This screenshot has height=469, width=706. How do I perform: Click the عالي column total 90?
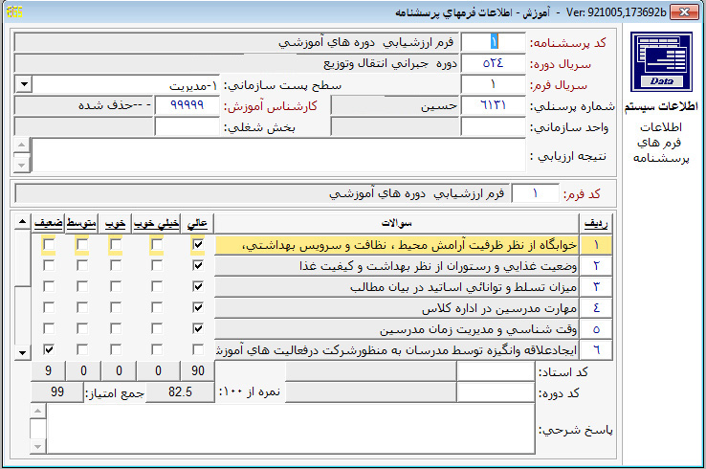tap(198, 370)
